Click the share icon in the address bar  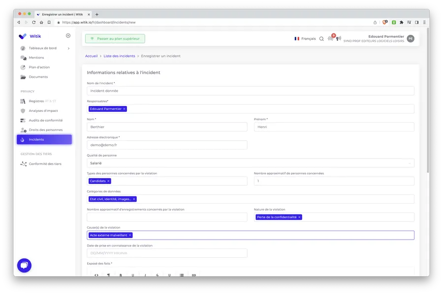[x=375, y=22]
